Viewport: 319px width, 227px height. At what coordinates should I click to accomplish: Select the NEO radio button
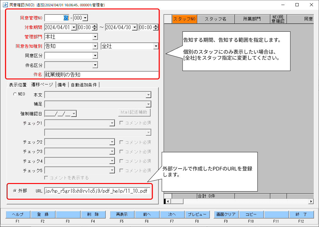coord(15,94)
